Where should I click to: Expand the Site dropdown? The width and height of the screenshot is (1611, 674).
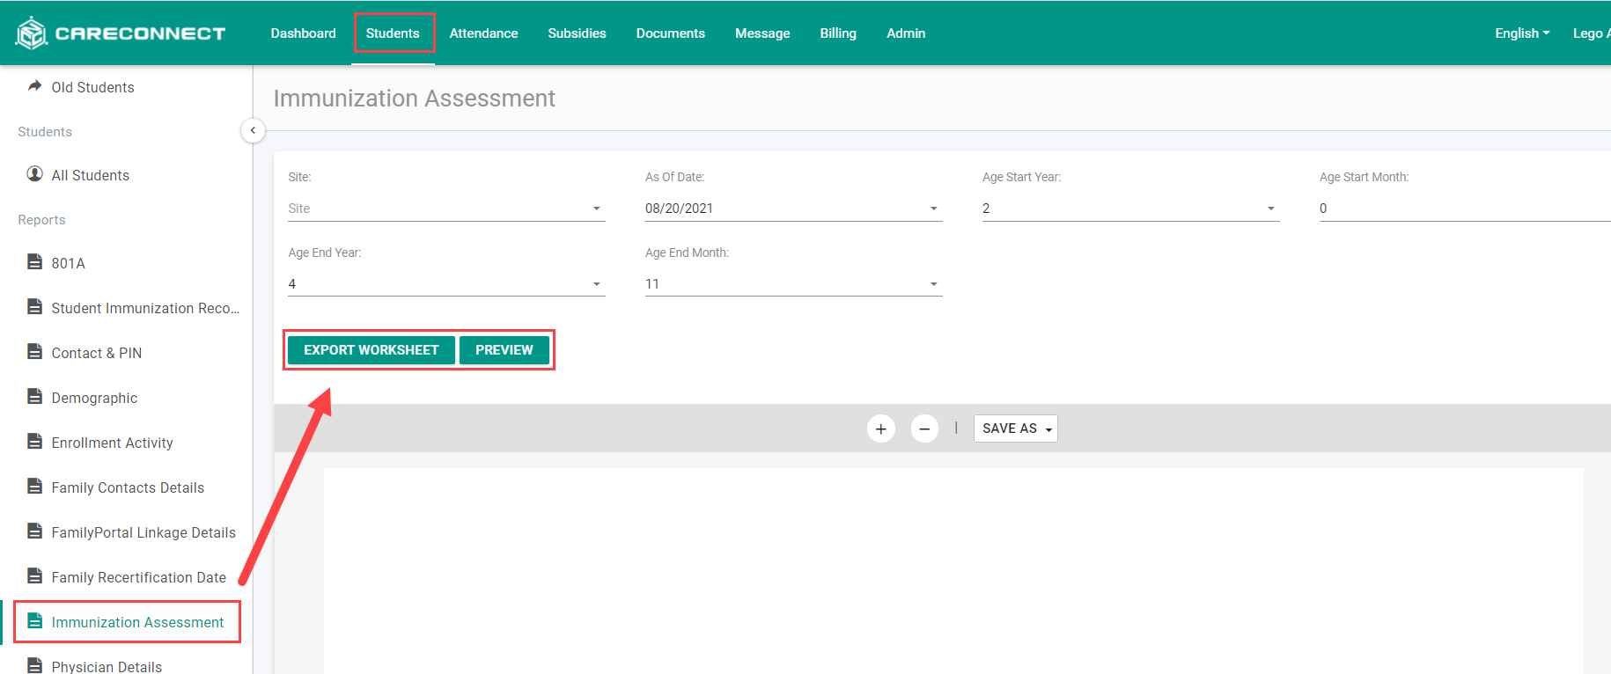point(446,209)
